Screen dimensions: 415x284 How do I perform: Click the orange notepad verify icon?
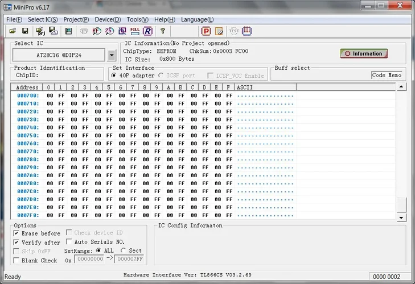click(x=219, y=31)
